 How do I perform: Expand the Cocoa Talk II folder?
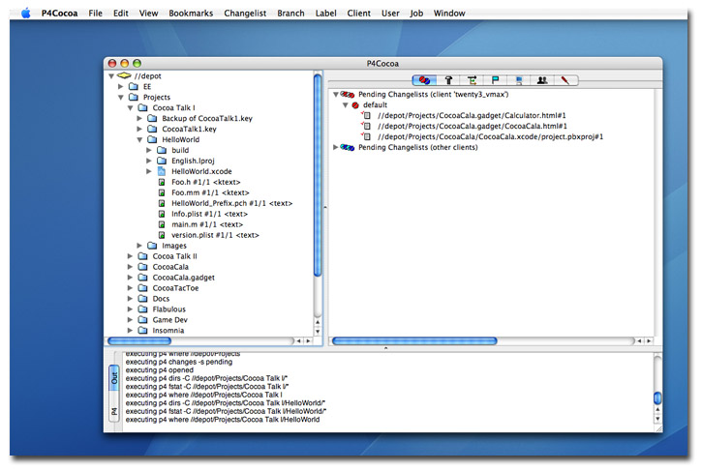tap(130, 256)
